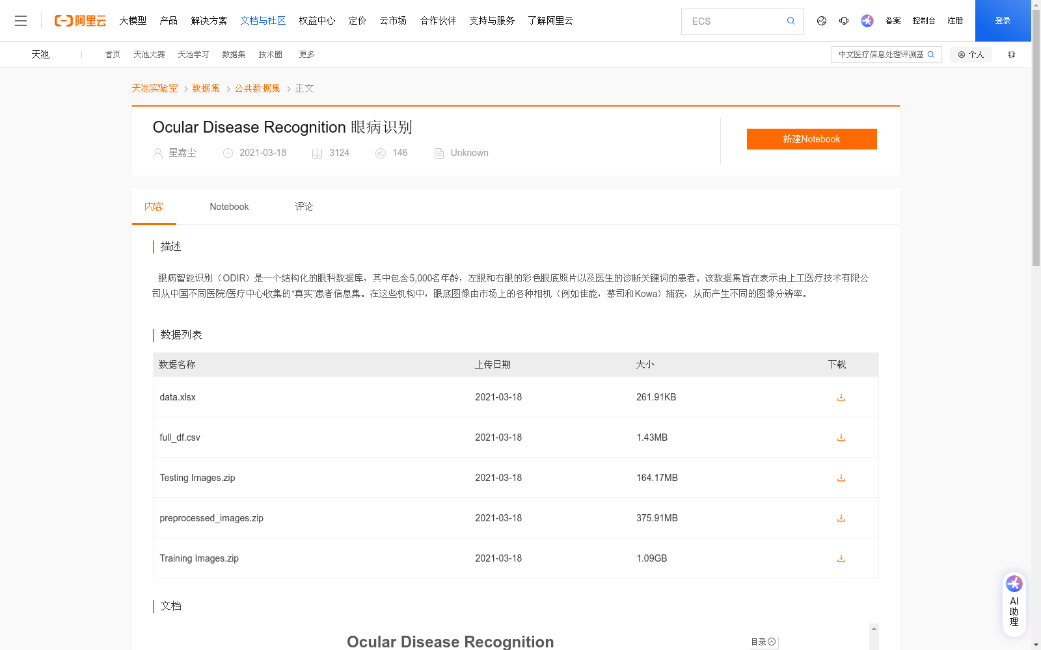Download Training Images.zip via its icon

pos(841,558)
